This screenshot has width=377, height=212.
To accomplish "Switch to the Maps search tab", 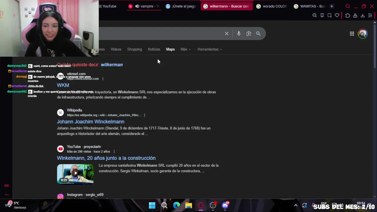I will [170, 49].
